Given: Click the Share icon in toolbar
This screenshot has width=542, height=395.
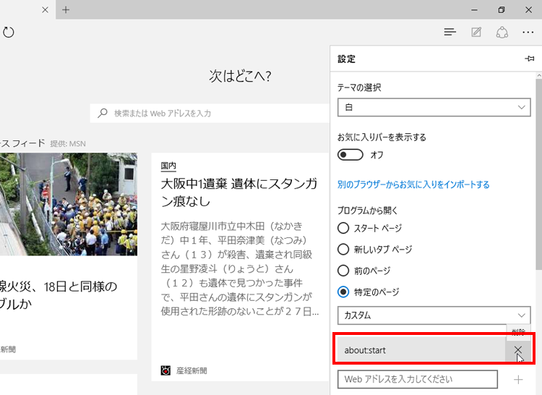Looking at the screenshot, I should point(502,32).
